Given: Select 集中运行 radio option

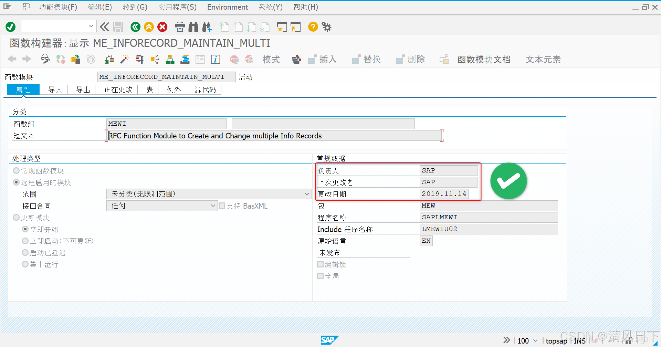Looking at the screenshot, I should pos(25,264).
